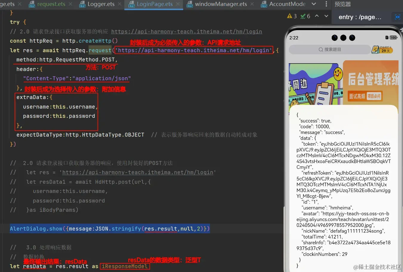
Task: Click the search field in phone preview
Action: pyautogui.click(x=330, y=50)
